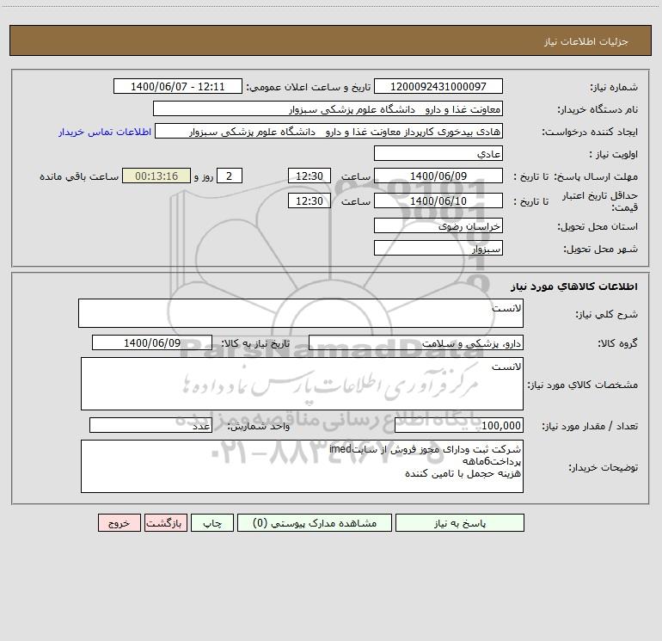
Task: Click the پاسخ به نیاز button
Action: tap(460, 522)
